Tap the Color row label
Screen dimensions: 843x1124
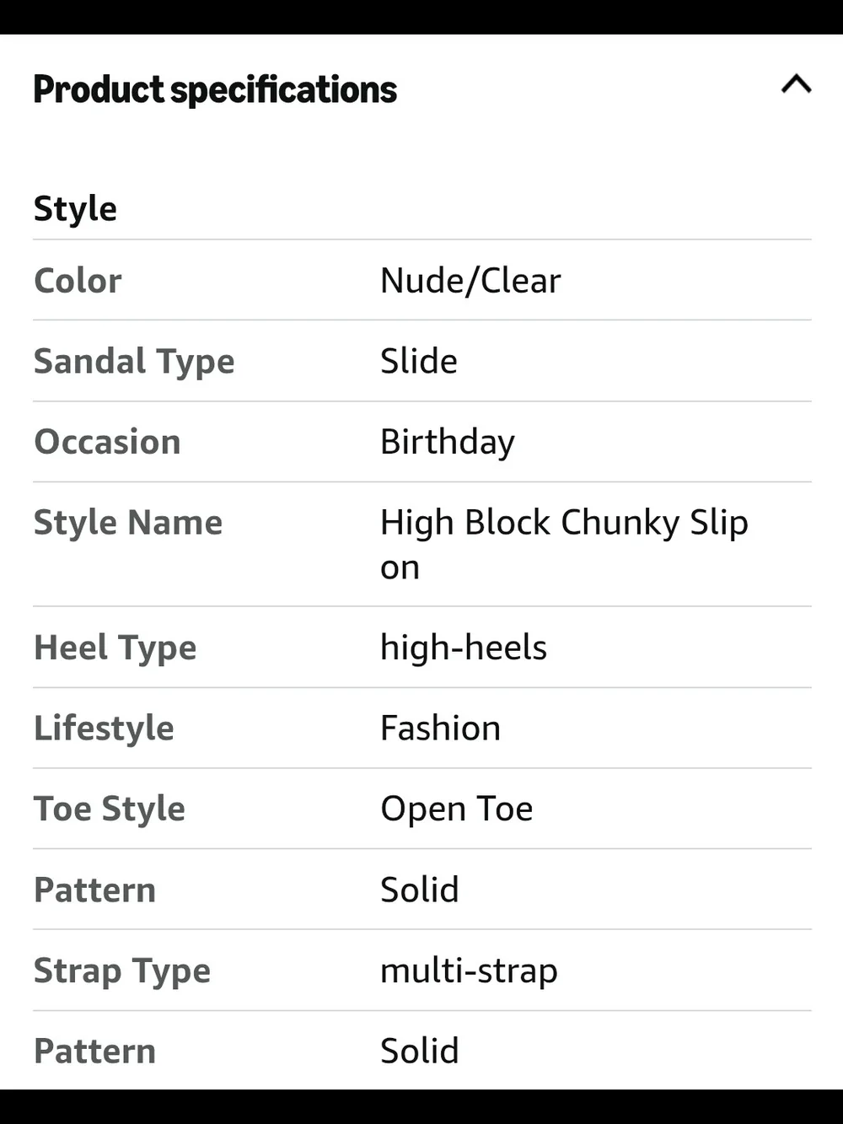pyautogui.click(x=78, y=281)
